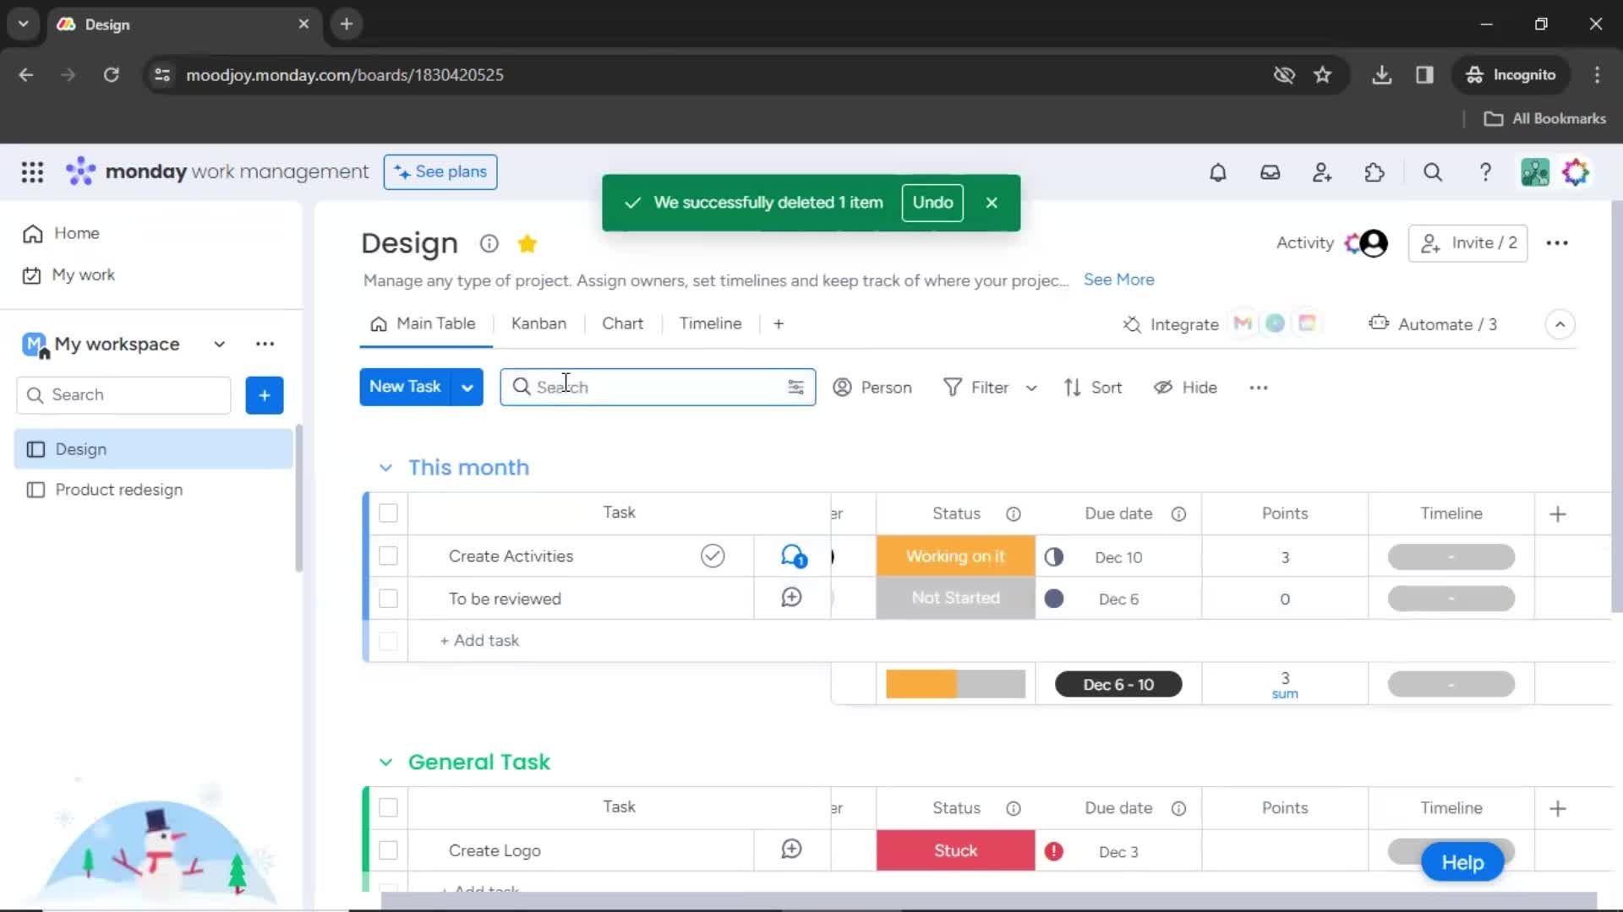Open the Sort options menu
This screenshot has height=912, width=1623.
point(1092,387)
